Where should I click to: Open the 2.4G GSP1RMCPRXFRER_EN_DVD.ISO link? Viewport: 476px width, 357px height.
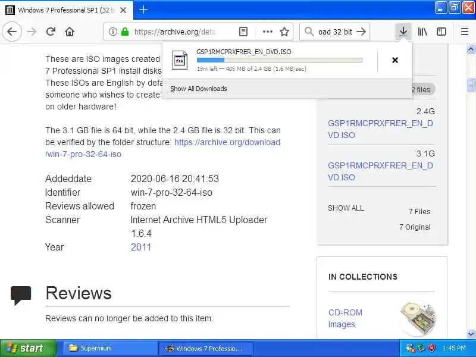(x=380, y=129)
